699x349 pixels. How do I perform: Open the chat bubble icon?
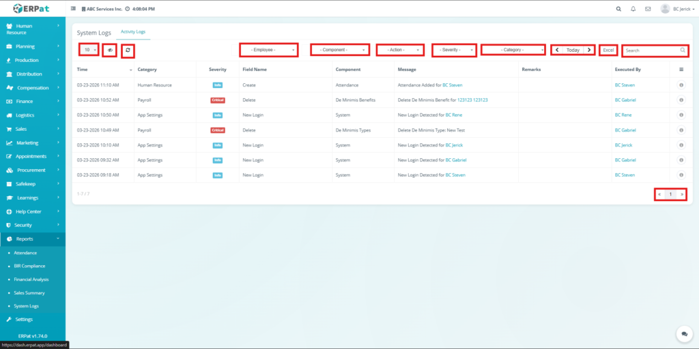[684, 334]
